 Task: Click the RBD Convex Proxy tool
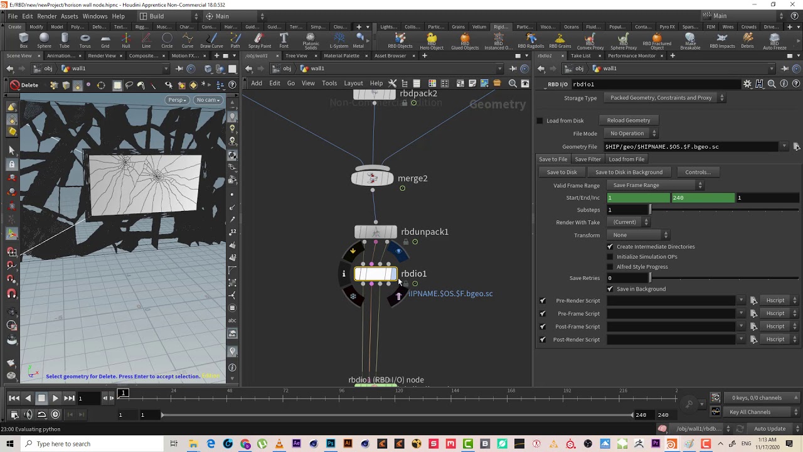point(590,41)
